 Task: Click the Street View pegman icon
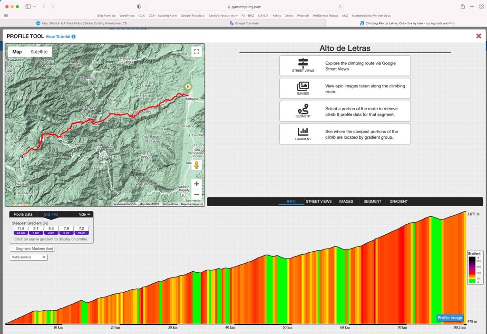coord(196,165)
